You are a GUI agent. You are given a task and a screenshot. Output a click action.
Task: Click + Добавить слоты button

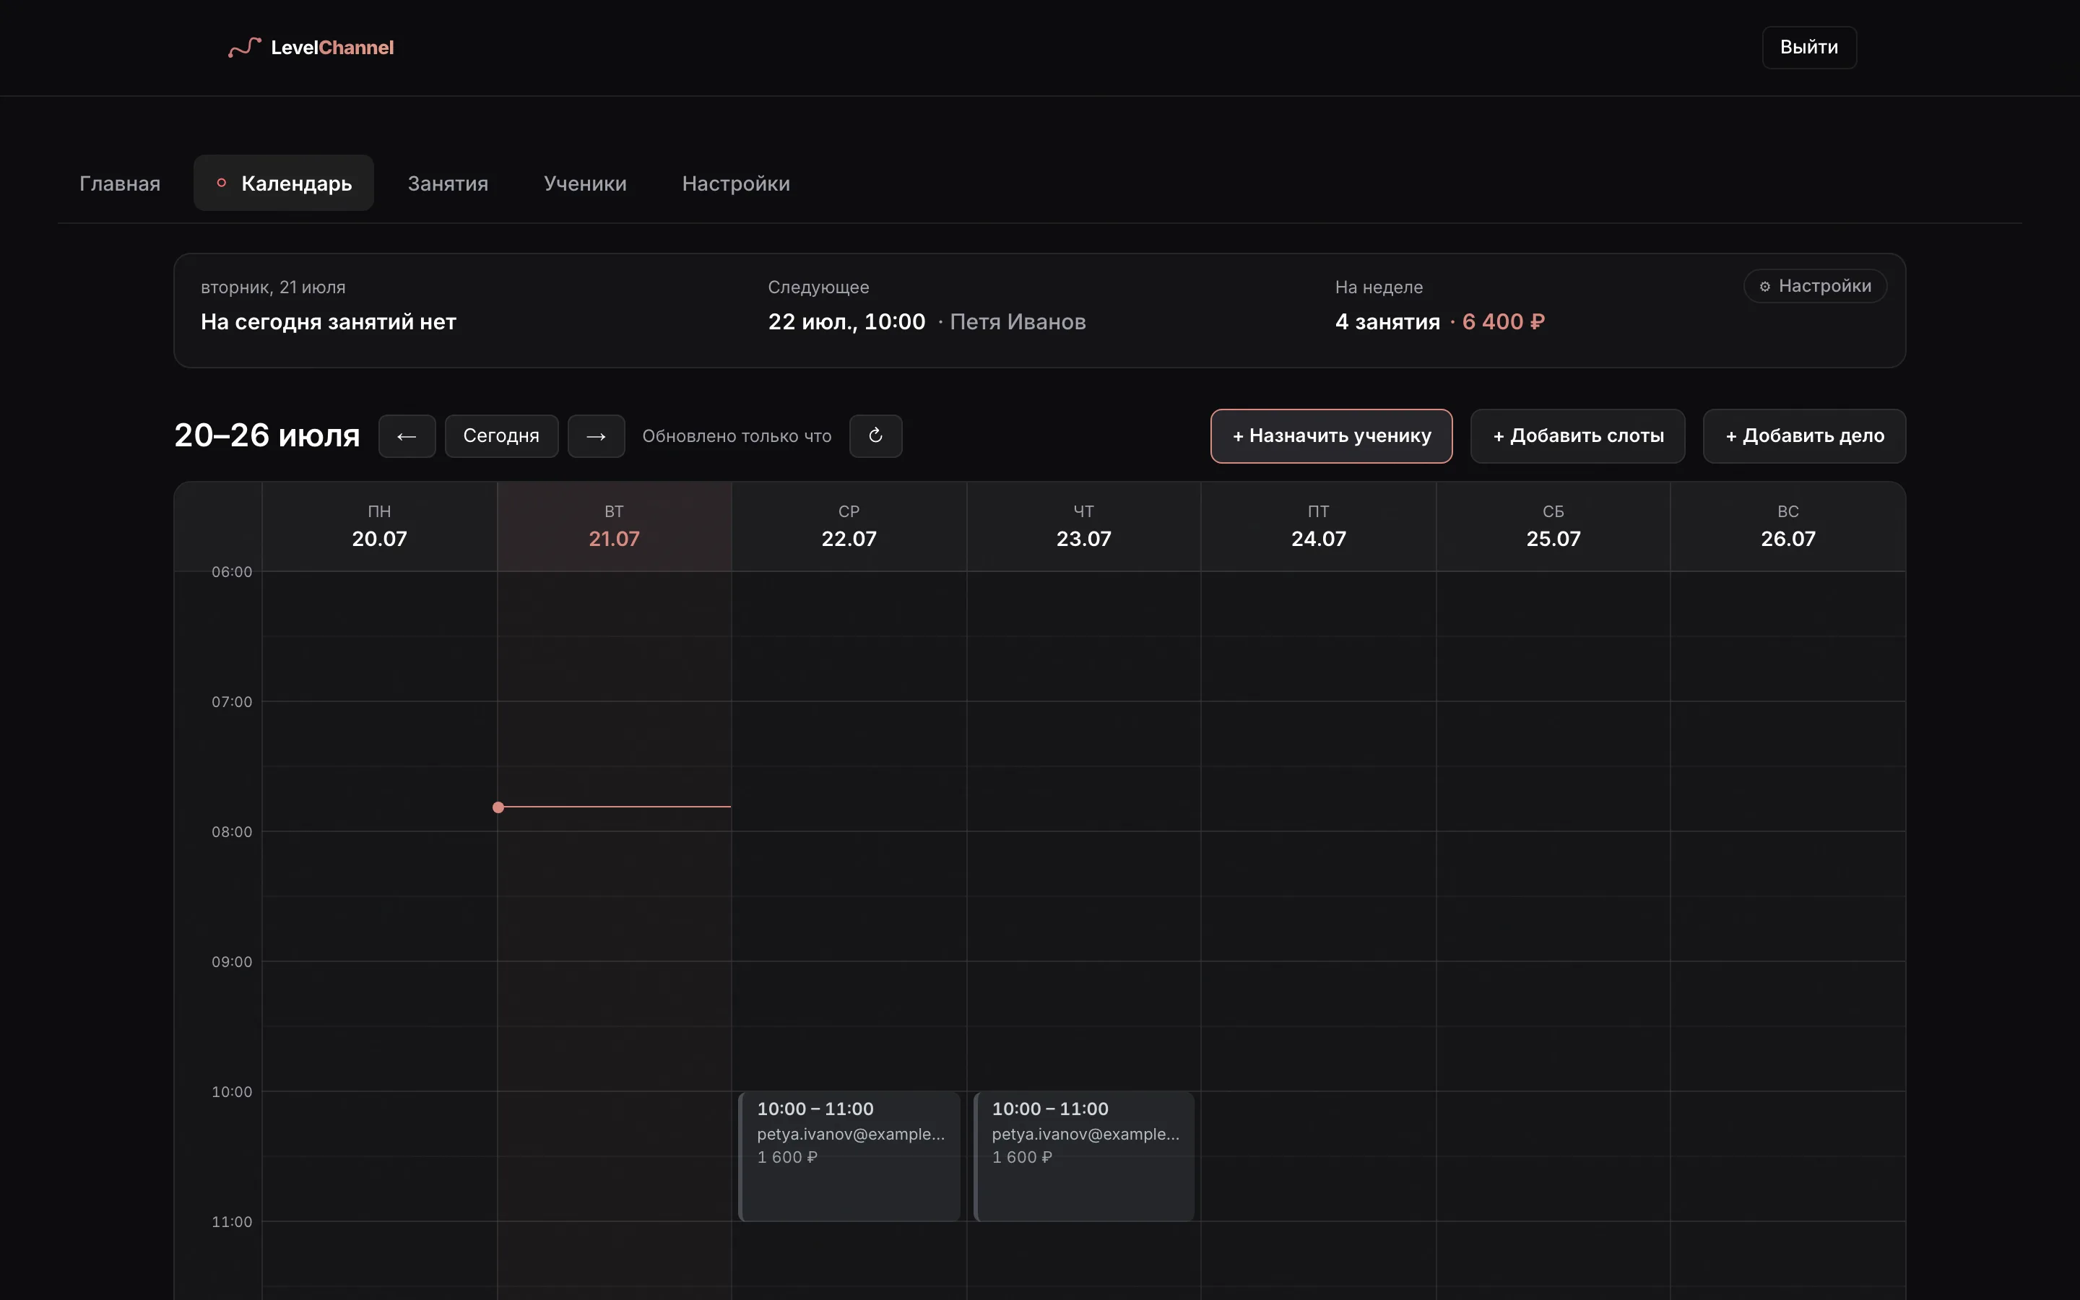1577,436
